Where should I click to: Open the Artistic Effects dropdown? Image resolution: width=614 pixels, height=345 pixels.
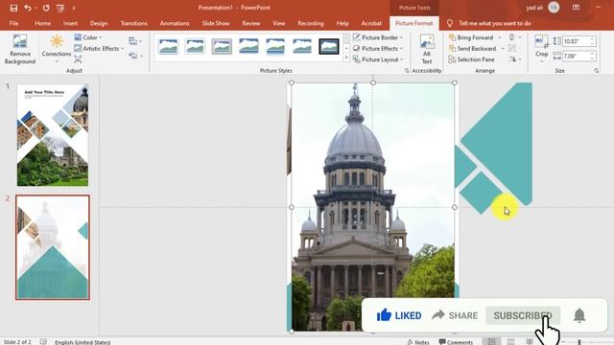[x=99, y=49]
